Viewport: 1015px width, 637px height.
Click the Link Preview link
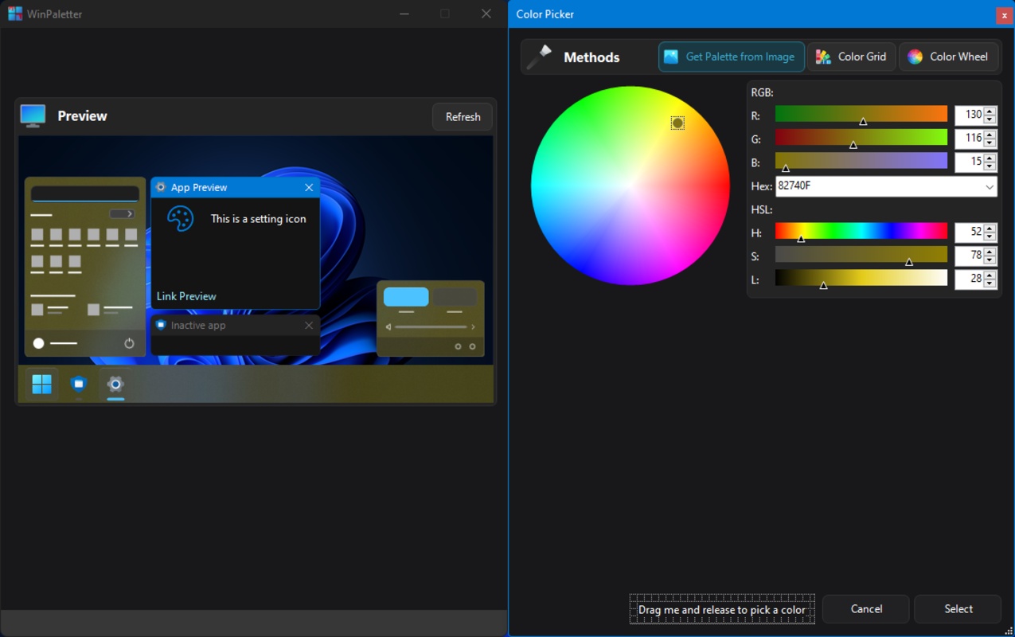(x=186, y=296)
